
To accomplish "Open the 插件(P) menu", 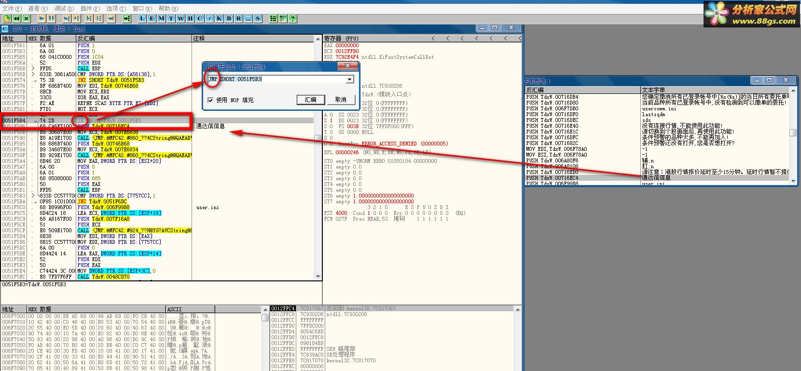I will click(90, 8).
